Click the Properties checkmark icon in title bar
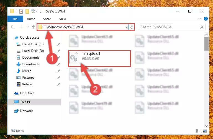Viewport: 213px width, 139px height. tap(21, 11)
